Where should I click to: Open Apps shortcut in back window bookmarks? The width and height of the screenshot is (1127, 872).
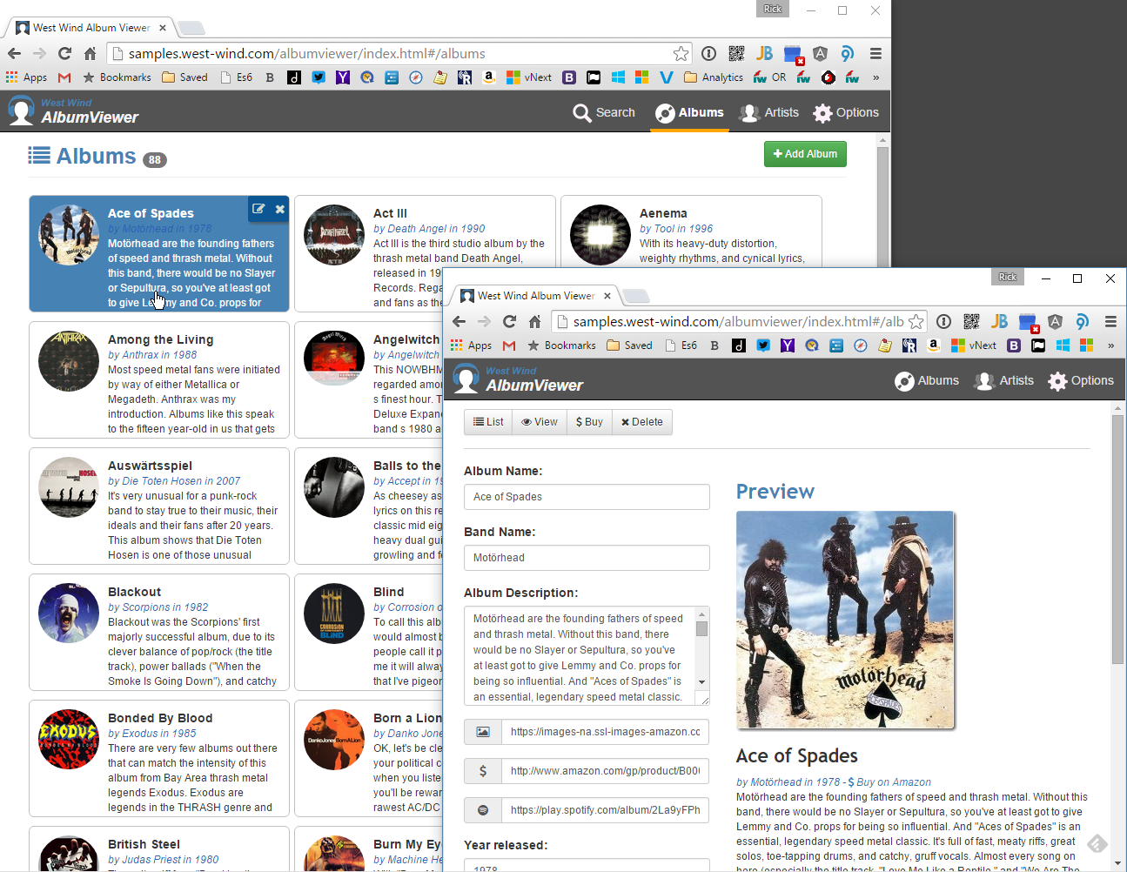(x=27, y=77)
